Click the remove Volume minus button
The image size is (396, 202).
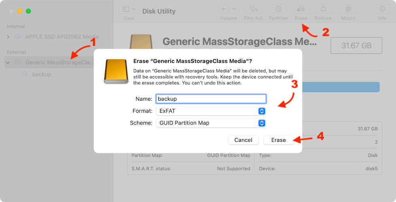[x=234, y=9]
